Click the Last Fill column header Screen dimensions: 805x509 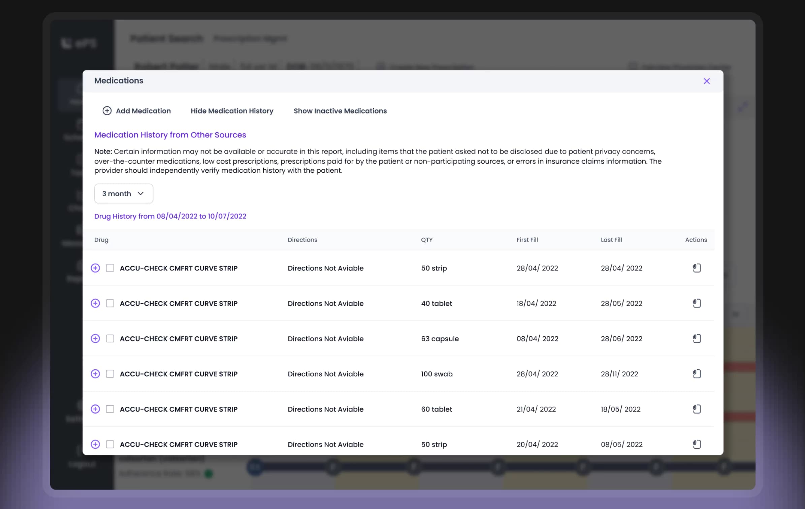611,240
